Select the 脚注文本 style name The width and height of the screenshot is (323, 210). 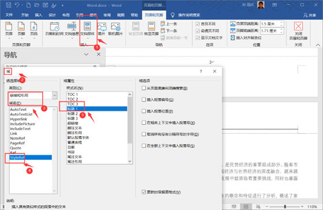[x=97, y=128]
